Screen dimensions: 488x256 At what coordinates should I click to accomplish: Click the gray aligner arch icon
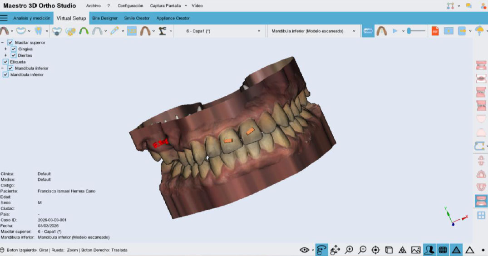point(97,31)
